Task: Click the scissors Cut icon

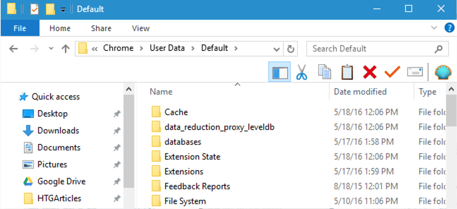Action: [x=301, y=72]
